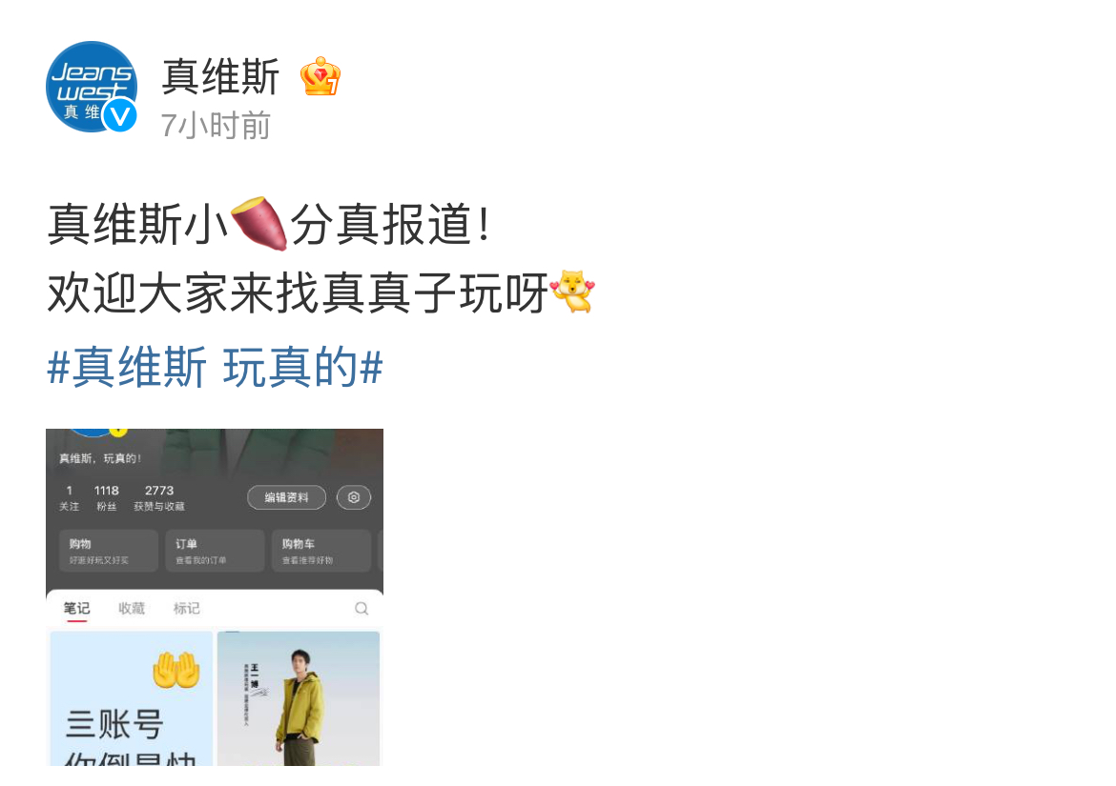This screenshot has width=1116, height=786.
Task: View the 1118 粉丝 count
Action: (x=107, y=497)
